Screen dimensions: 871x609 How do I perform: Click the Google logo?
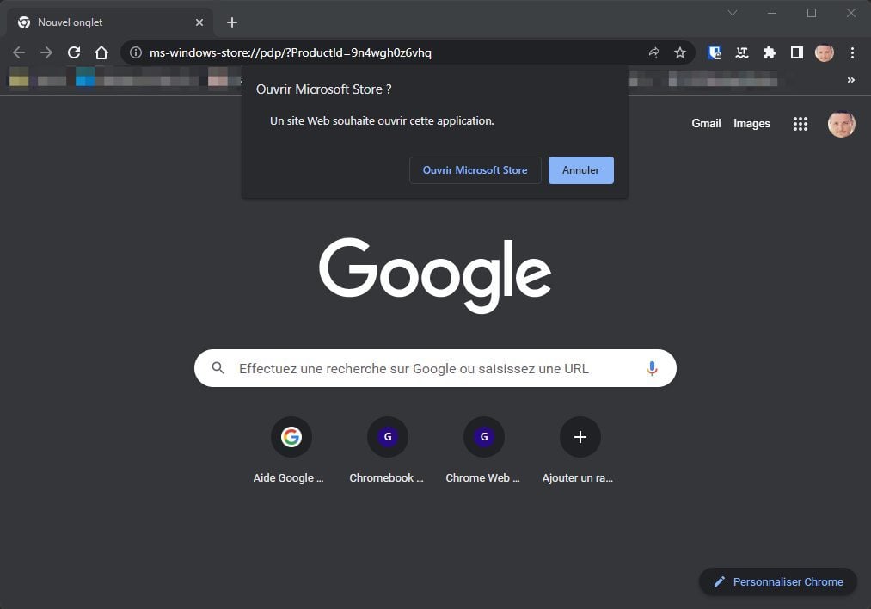coord(435,275)
